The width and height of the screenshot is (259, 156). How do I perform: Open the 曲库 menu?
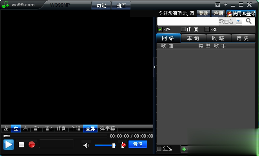121,5
